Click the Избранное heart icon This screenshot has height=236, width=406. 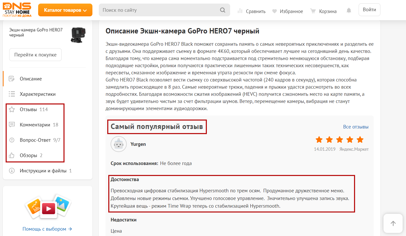click(x=274, y=11)
